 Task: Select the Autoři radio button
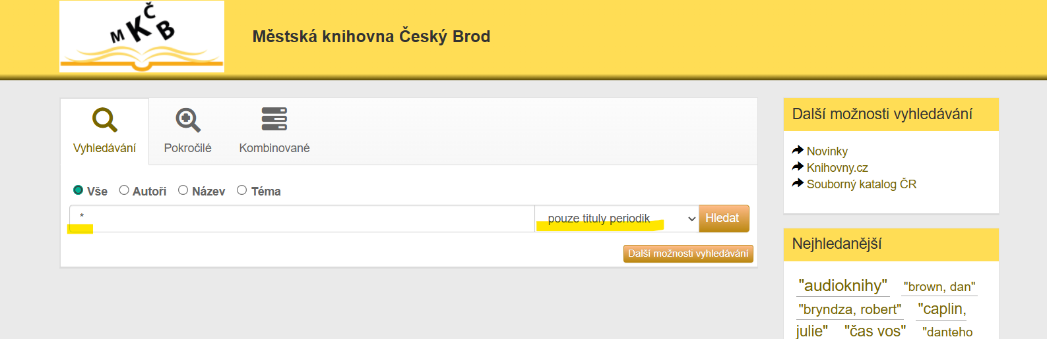click(x=124, y=190)
